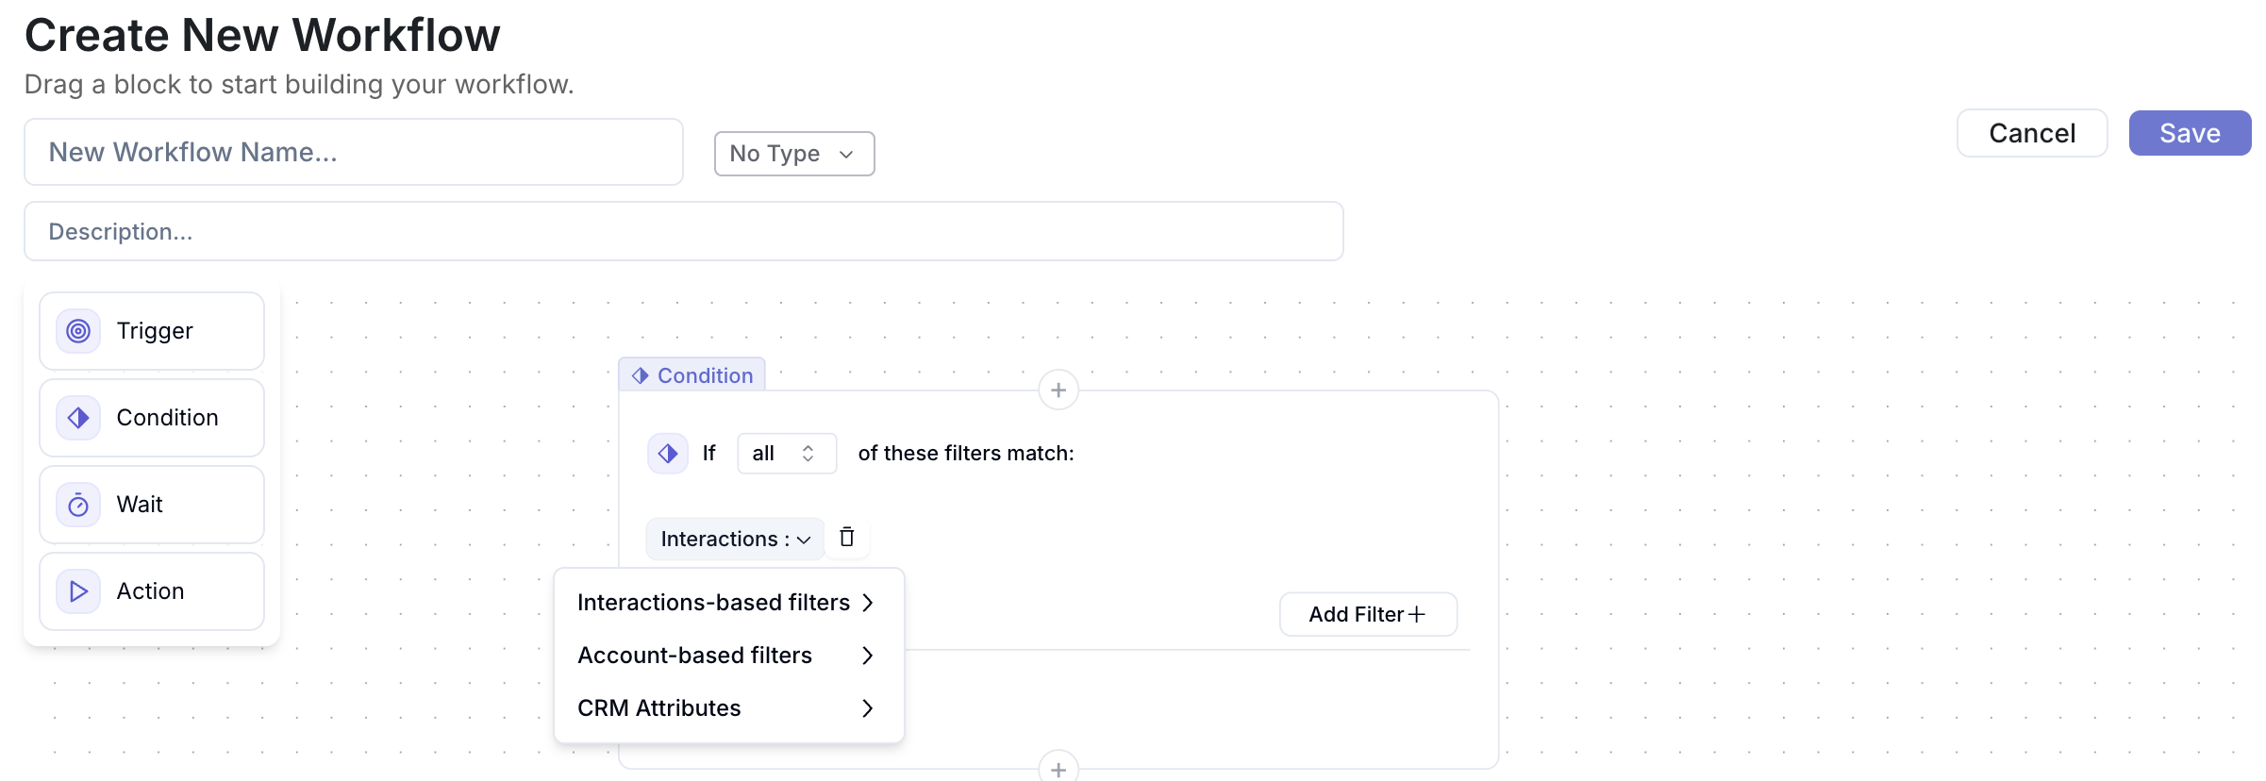2266x781 pixels.
Task: Open the all match selector
Action: 786,454
